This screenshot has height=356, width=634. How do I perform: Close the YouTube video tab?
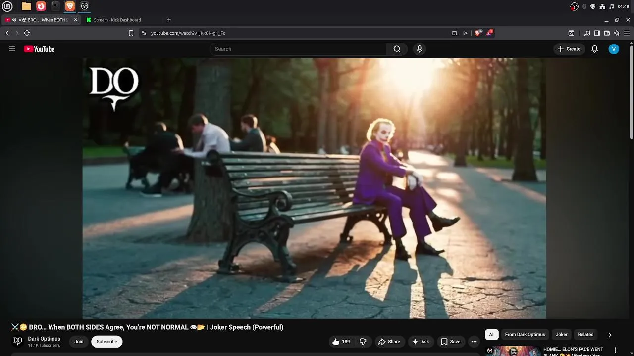coord(76,20)
